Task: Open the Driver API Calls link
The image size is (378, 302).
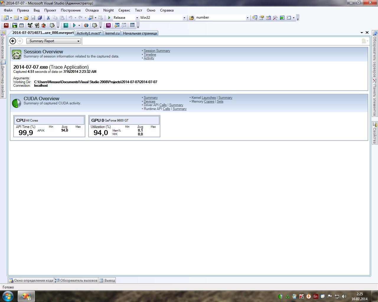Action: (x=163, y=105)
